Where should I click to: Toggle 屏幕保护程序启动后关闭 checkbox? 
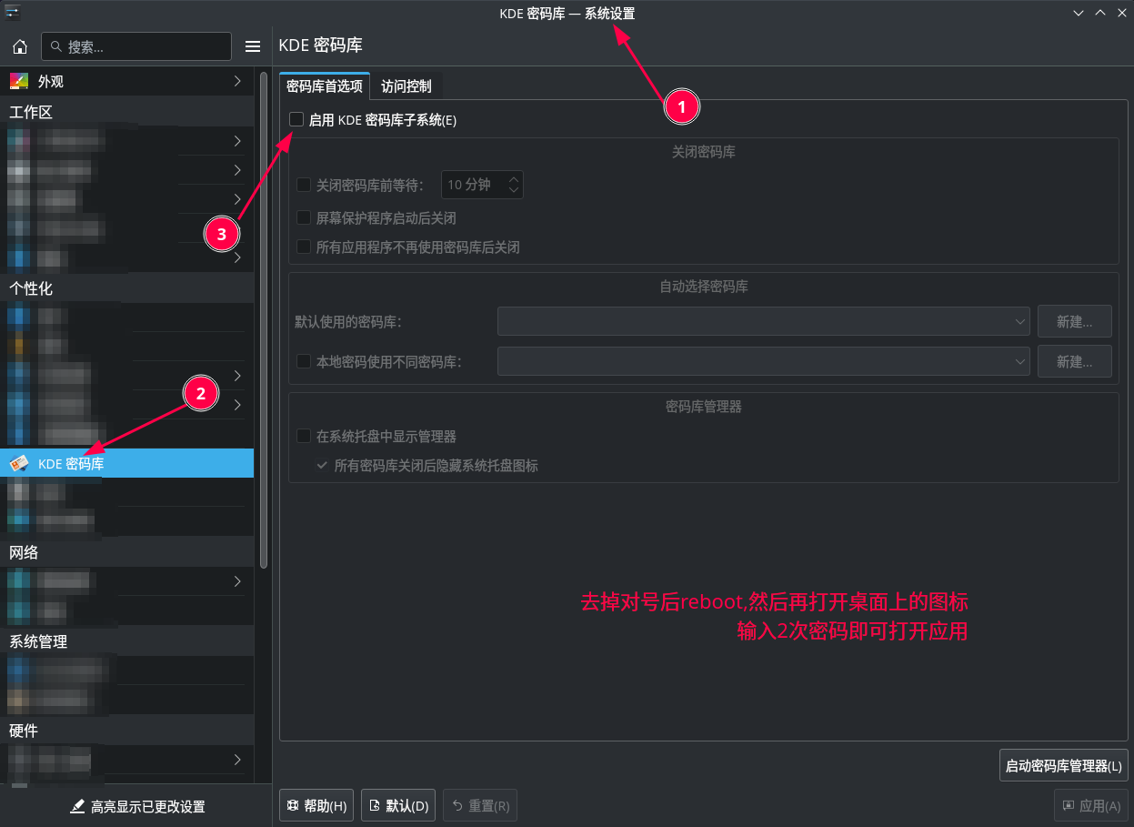point(304,217)
